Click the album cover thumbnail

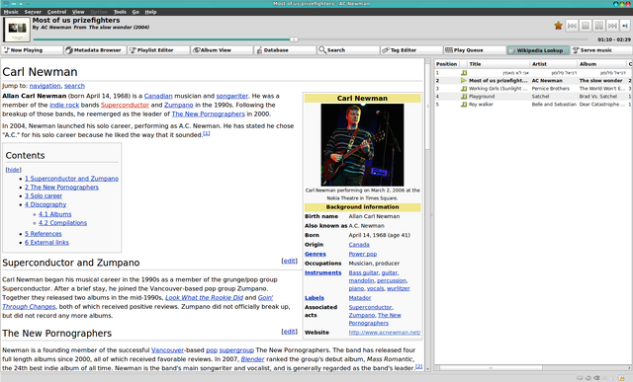[17, 30]
